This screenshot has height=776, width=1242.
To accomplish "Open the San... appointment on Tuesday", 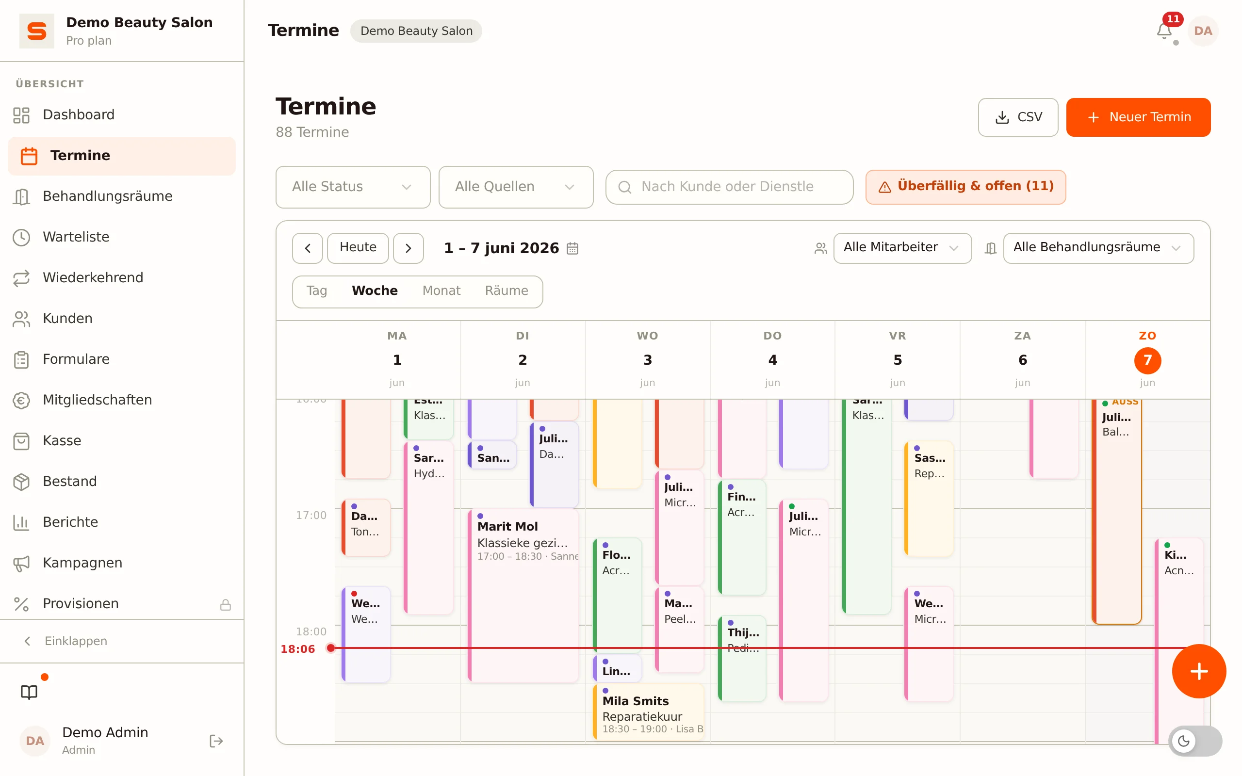I will point(492,455).
